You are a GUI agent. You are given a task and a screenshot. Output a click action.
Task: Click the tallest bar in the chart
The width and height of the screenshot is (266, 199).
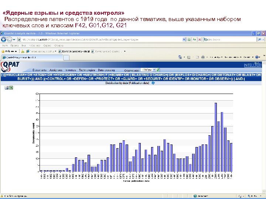tap(216, 137)
